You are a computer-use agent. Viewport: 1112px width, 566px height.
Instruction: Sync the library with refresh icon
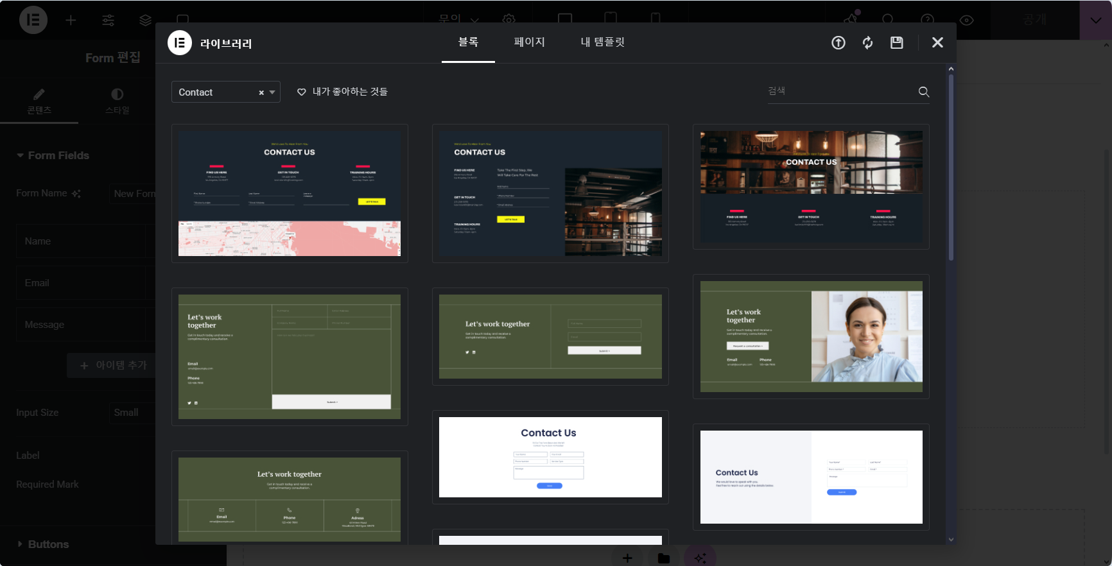867,43
